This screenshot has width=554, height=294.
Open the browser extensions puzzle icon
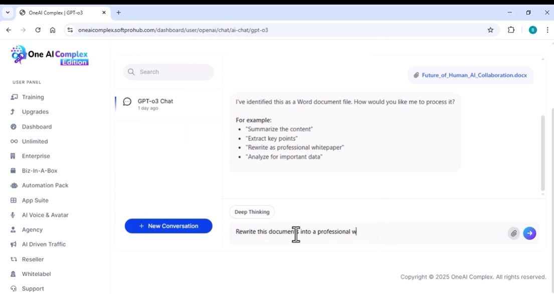click(x=511, y=30)
